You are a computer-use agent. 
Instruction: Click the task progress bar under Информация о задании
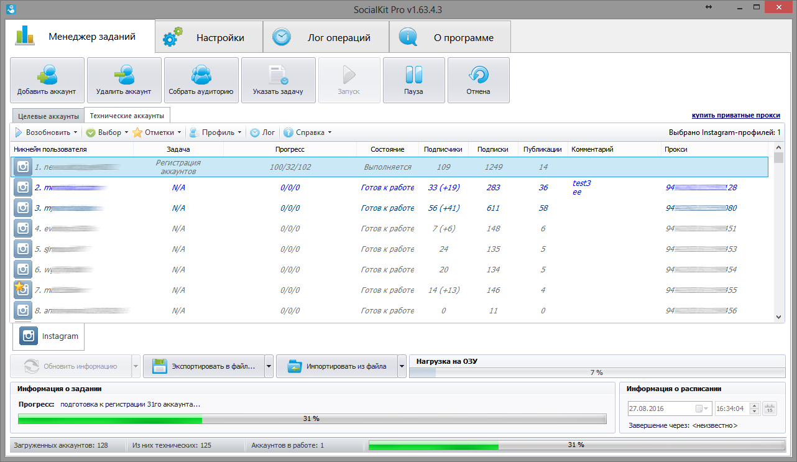[312, 418]
